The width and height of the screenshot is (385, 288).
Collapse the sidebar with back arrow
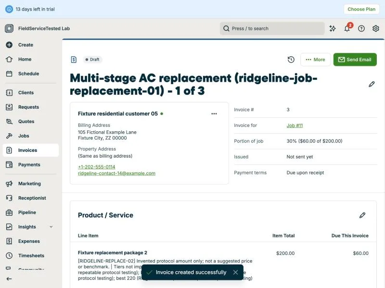tap(9, 279)
